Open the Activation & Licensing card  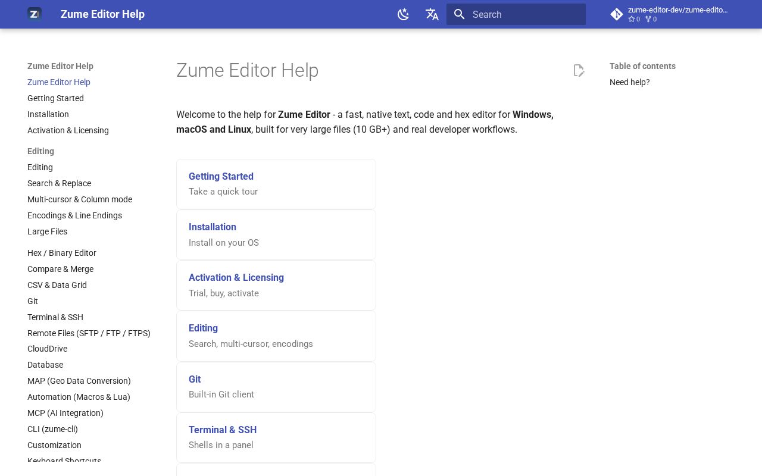pos(276,285)
